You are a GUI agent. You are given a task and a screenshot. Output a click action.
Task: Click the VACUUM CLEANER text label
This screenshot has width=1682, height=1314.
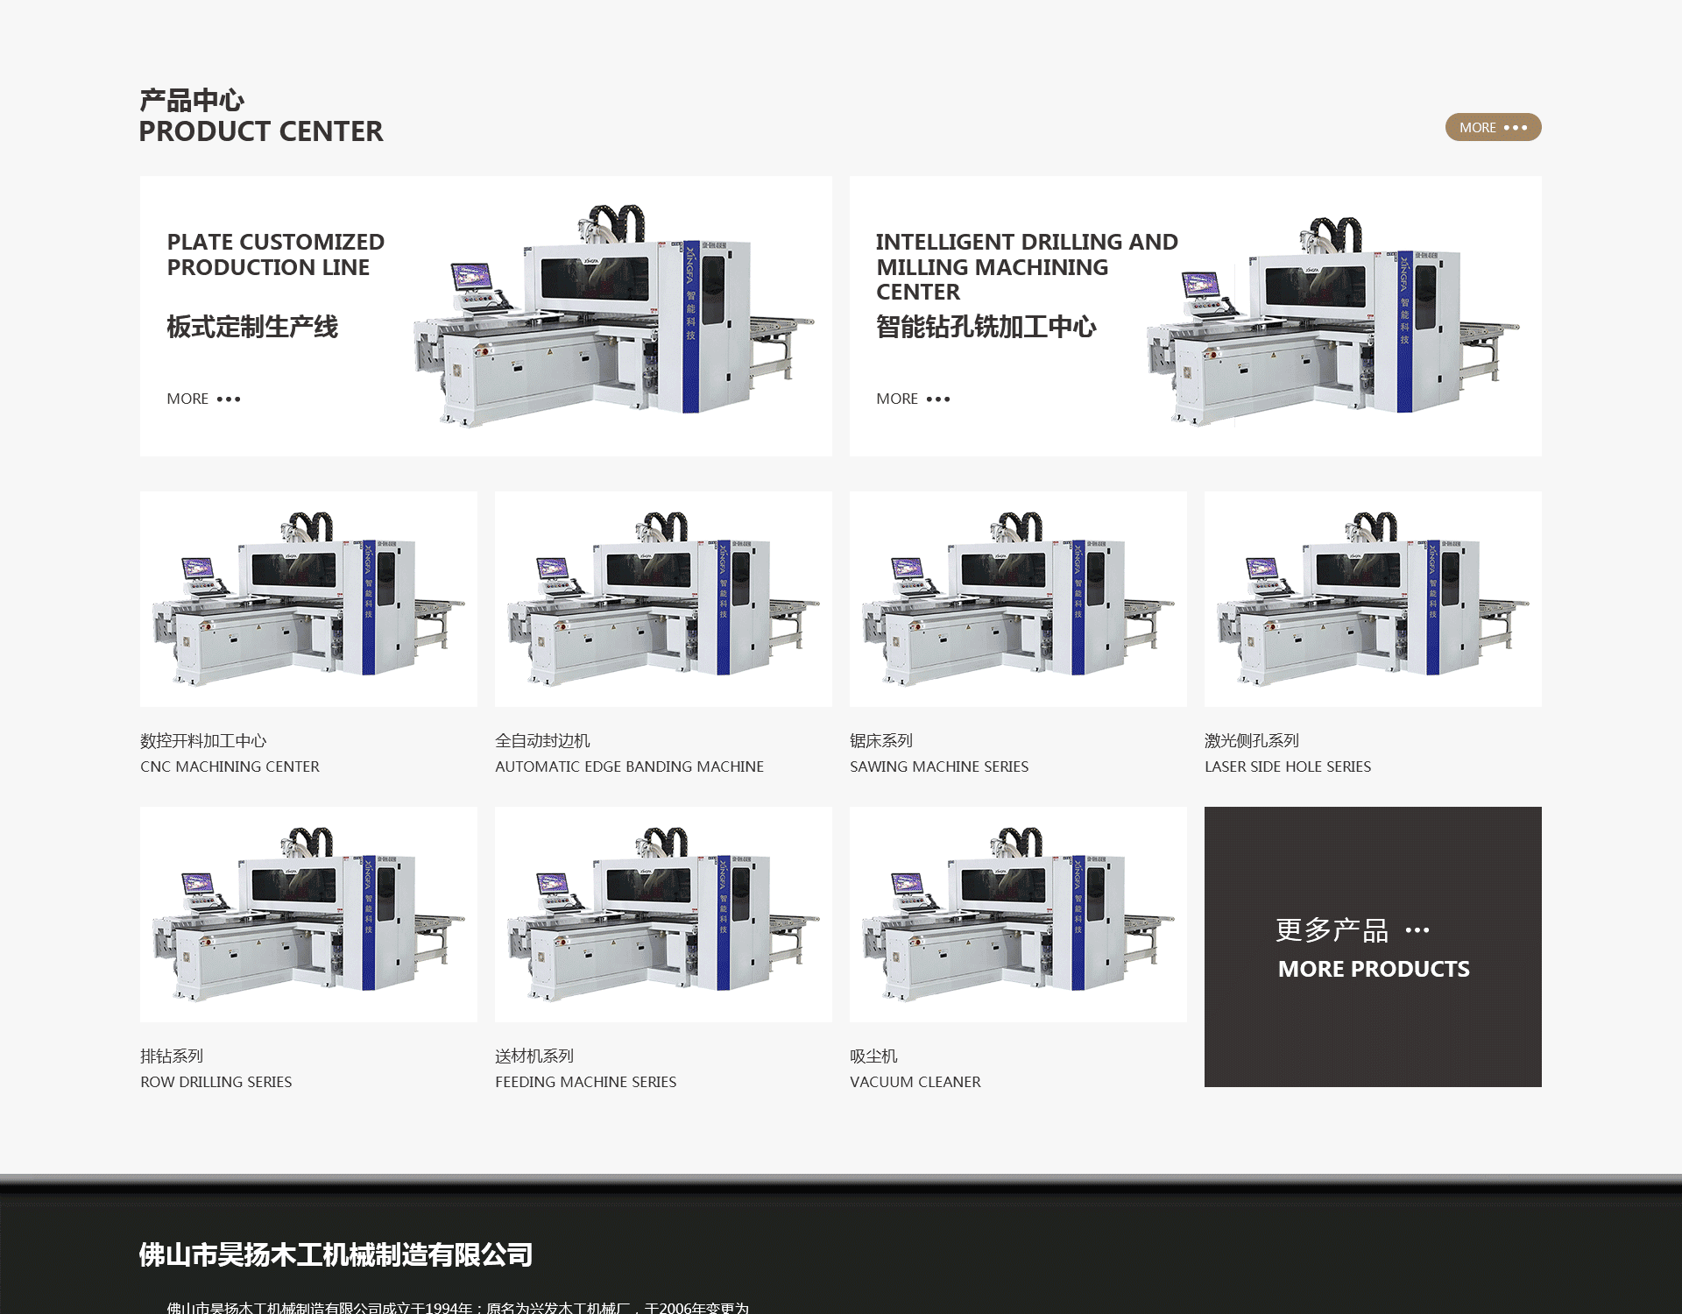[915, 1082]
